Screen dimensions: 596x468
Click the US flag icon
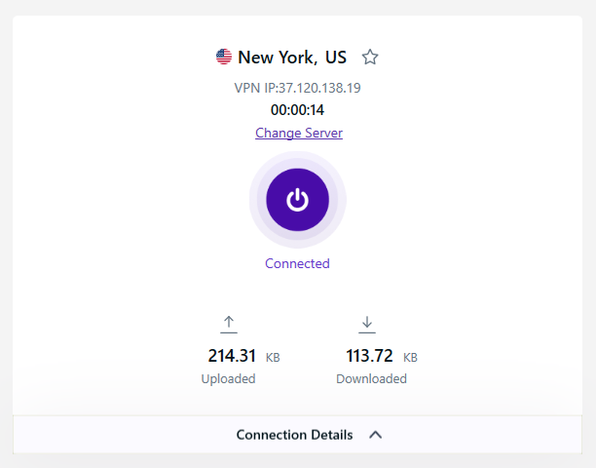pos(224,57)
